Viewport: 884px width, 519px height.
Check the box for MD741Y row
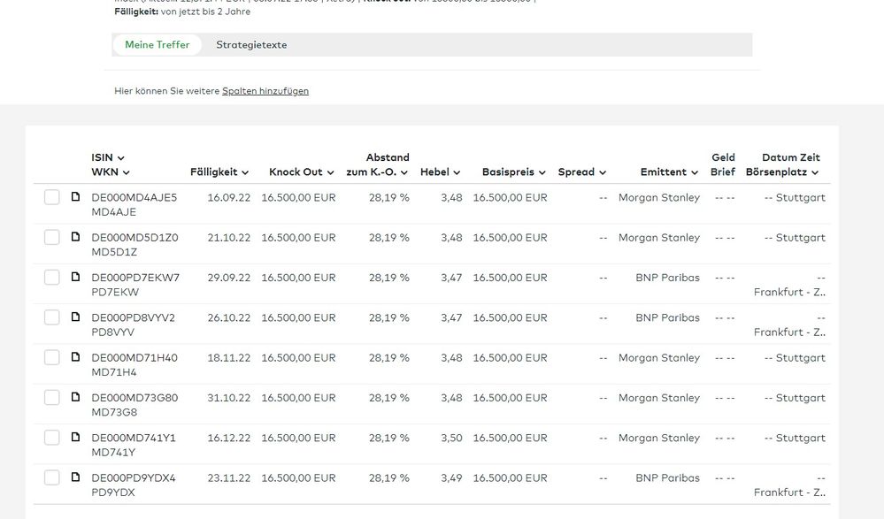52,438
